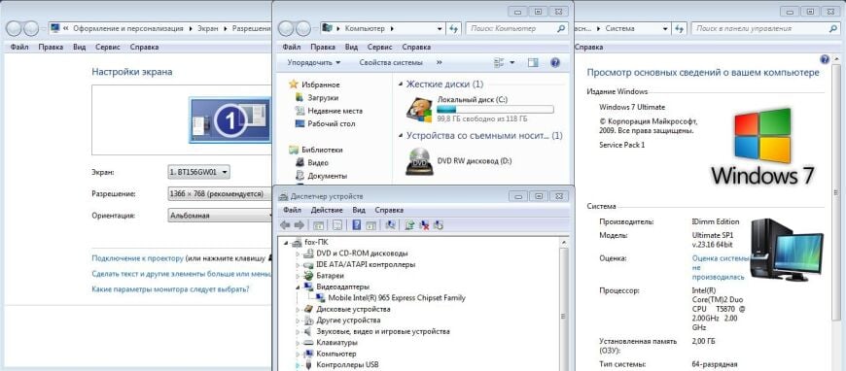This screenshot has width=846, height=371.
Task: Open the Ориентация Альбомная dropdown
Action: coord(220,216)
